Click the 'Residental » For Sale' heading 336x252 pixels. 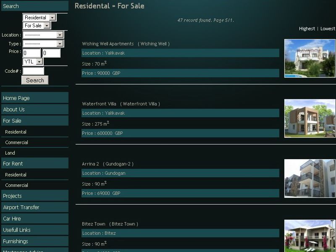point(110,6)
